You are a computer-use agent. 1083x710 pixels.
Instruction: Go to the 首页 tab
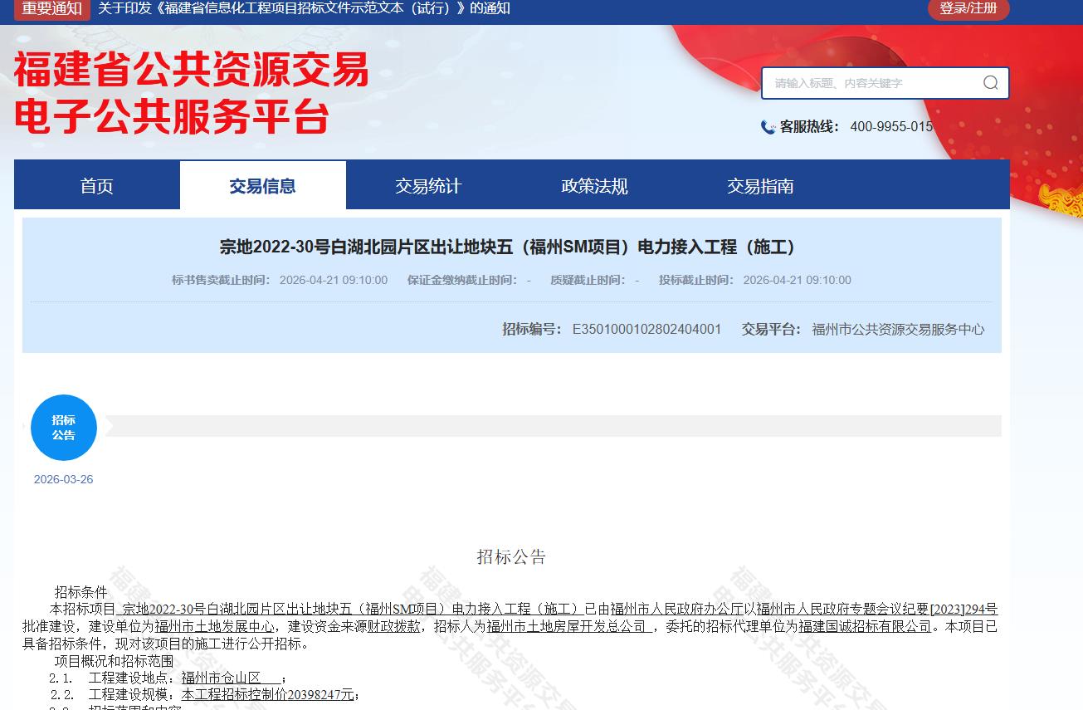click(x=97, y=186)
